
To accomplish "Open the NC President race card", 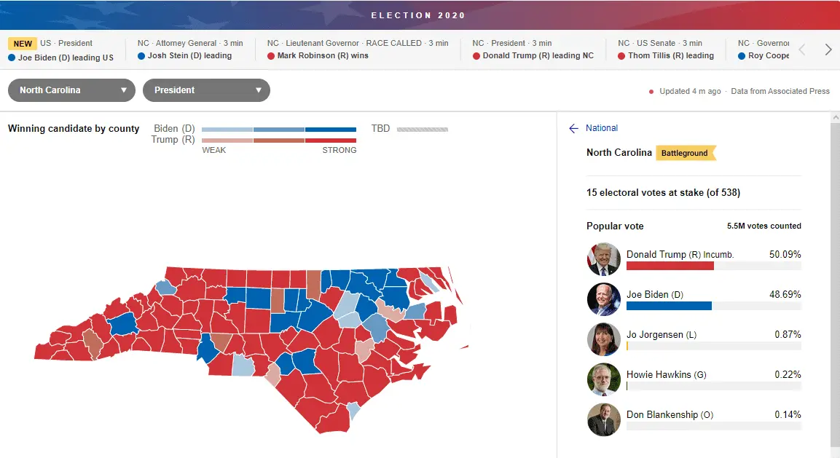I will (x=533, y=50).
